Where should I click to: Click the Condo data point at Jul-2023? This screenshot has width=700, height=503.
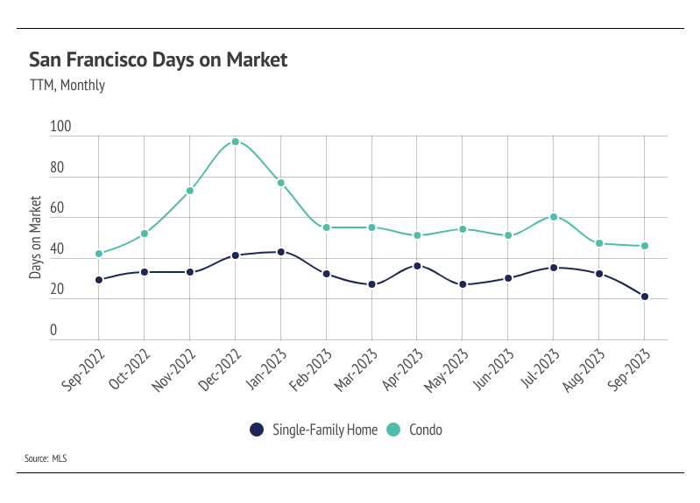554,217
